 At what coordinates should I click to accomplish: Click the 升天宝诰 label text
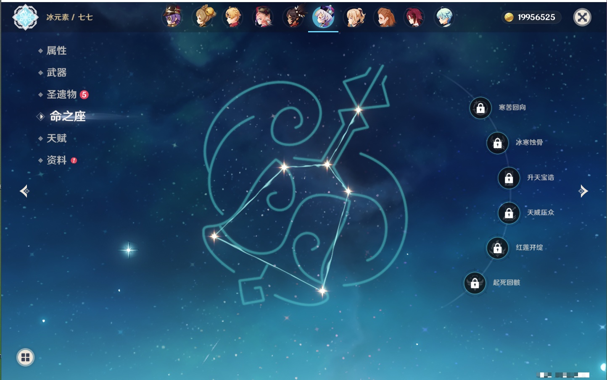coord(541,178)
